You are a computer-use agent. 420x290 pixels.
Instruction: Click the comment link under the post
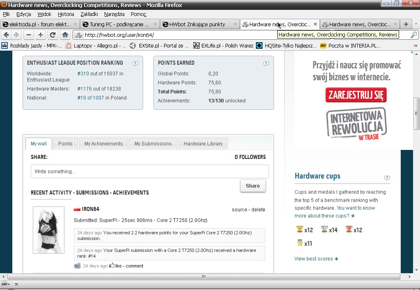[135, 266]
